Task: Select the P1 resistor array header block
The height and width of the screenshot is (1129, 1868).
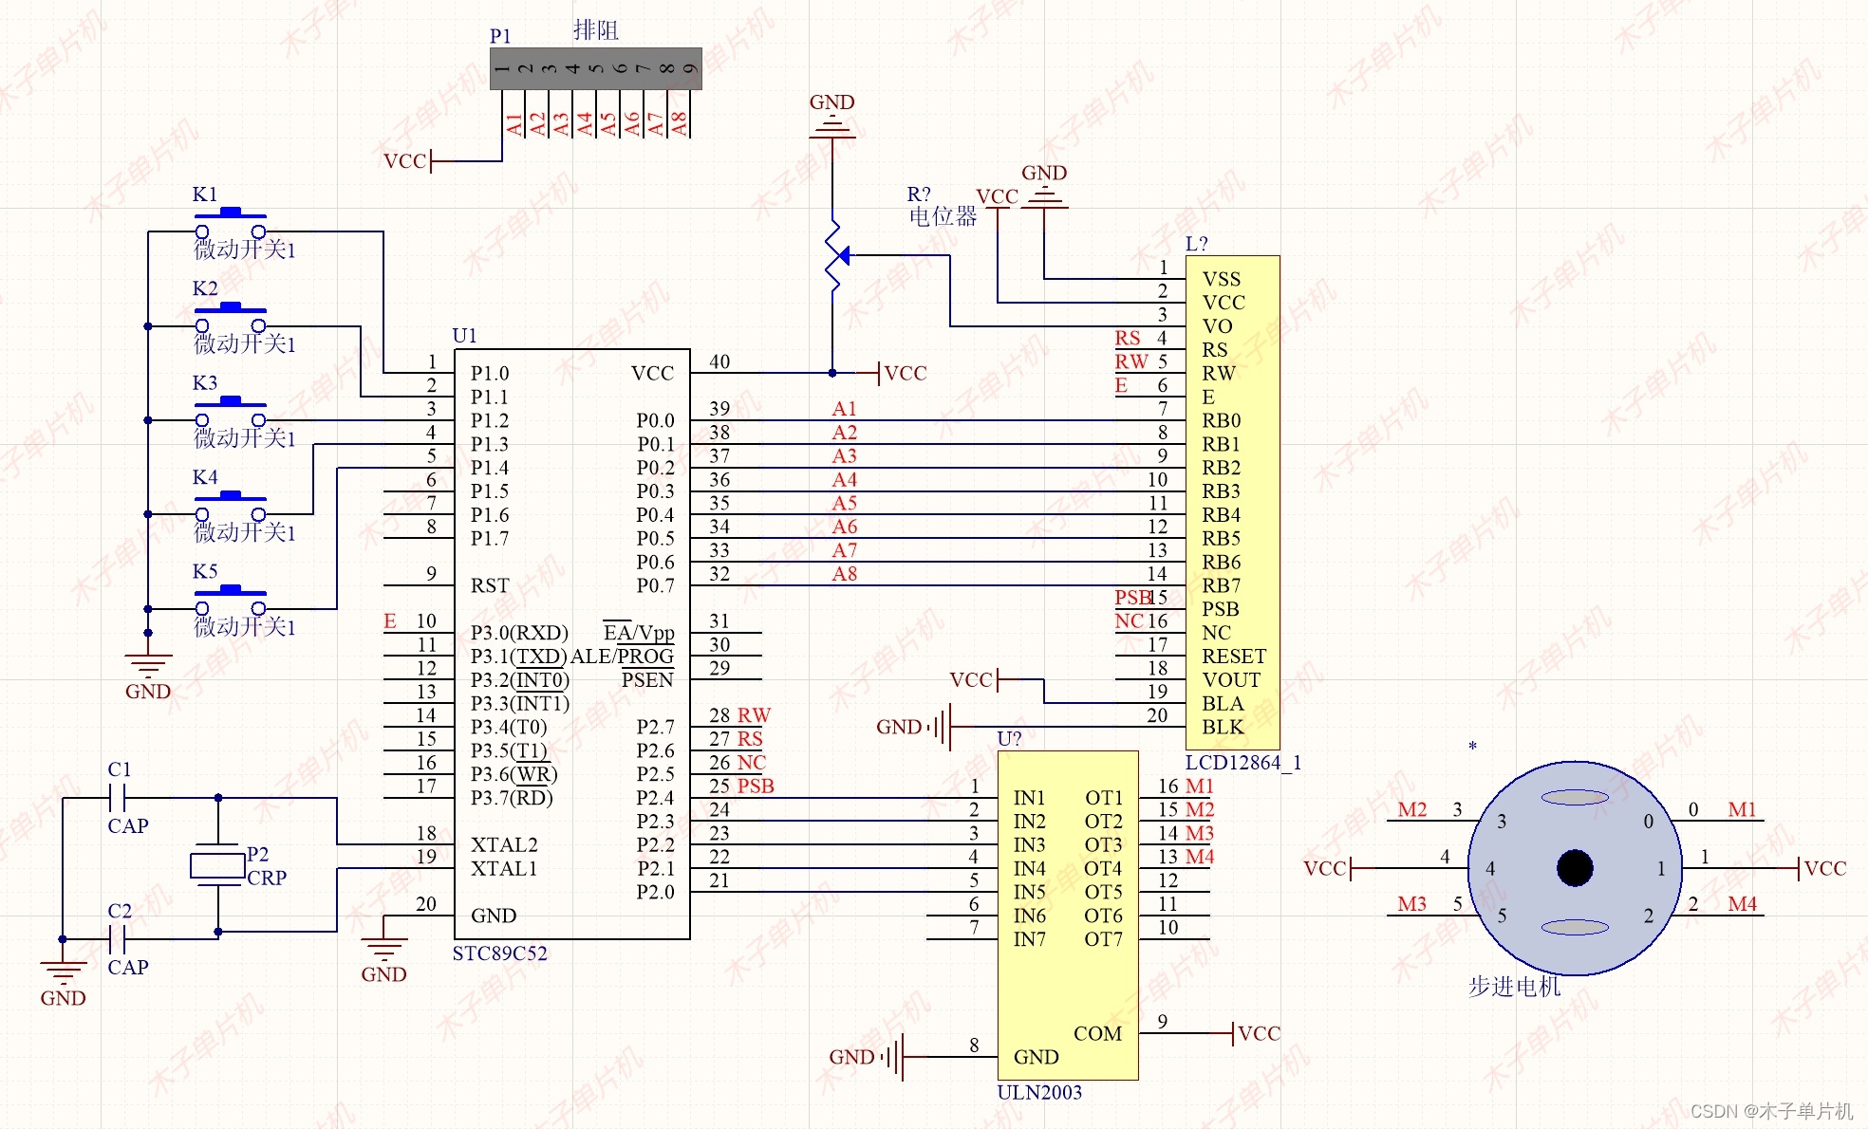Action: point(595,68)
